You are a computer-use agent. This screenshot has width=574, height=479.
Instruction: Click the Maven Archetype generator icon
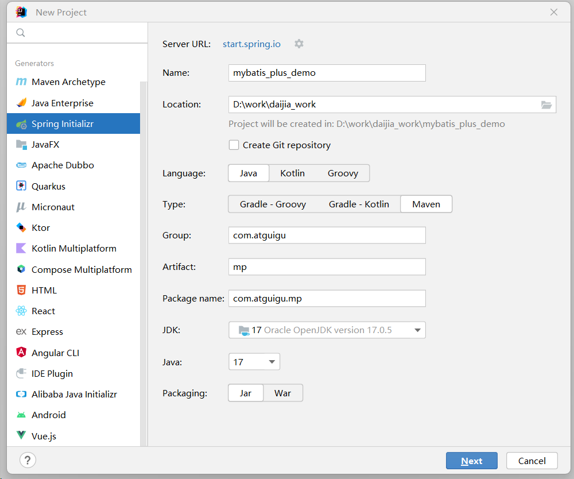21,82
